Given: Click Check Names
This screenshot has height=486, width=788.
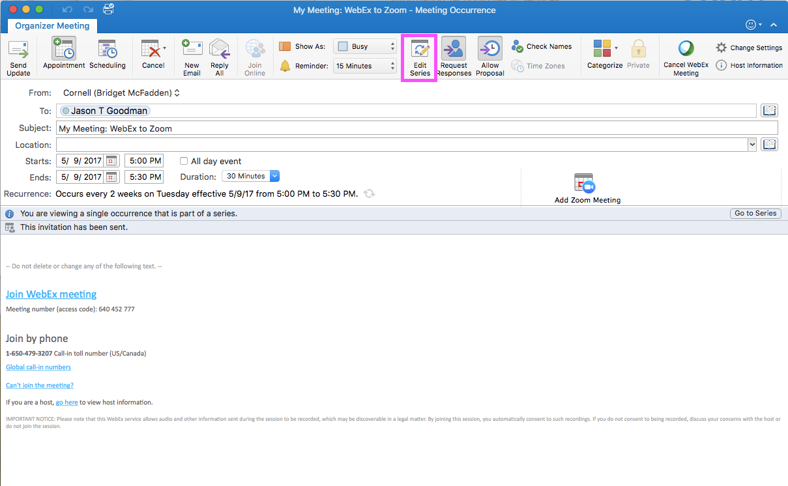Looking at the screenshot, I should (541, 46).
